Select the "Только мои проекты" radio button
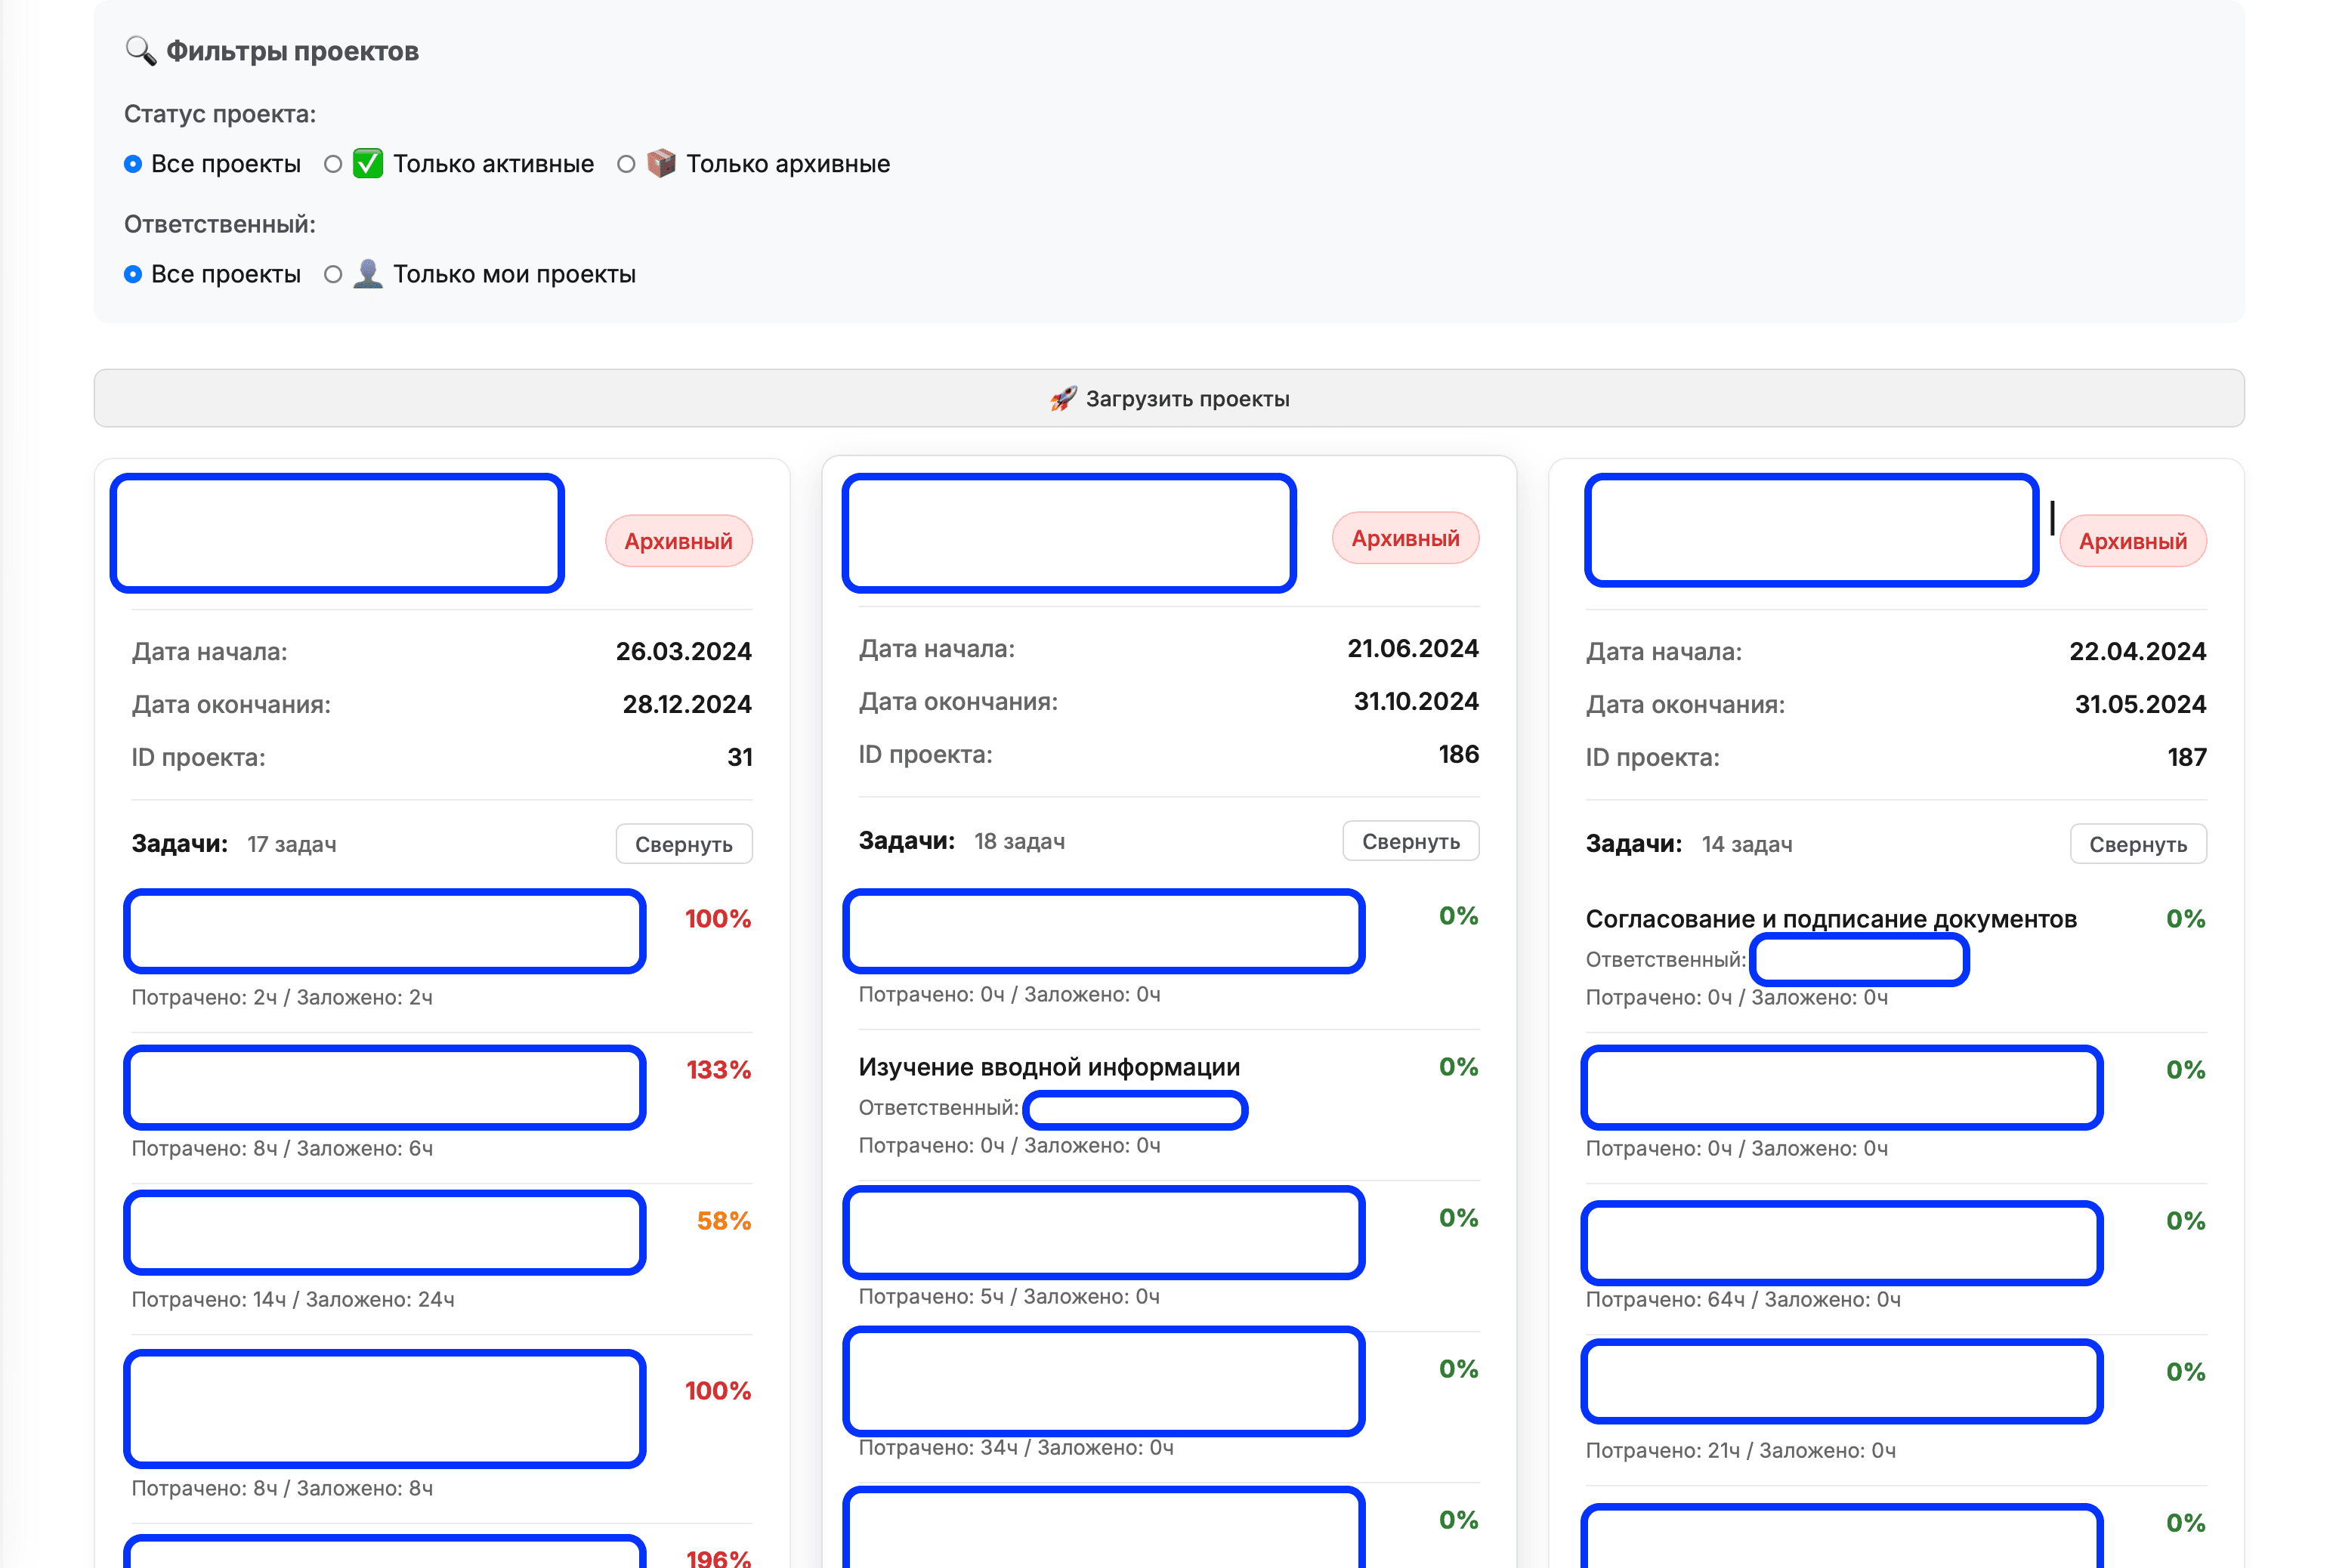2336x1568 pixels. point(333,274)
